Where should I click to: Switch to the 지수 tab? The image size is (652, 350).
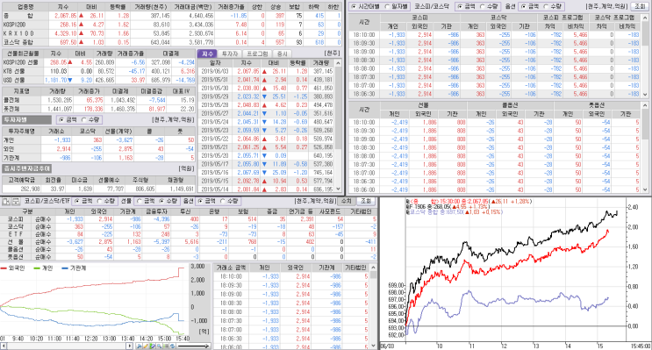[207, 54]
